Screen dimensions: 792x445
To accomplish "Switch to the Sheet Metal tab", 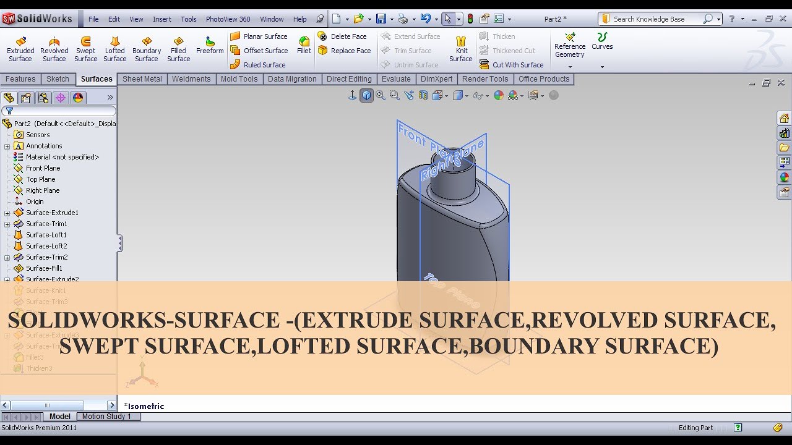I will (142, 79).
